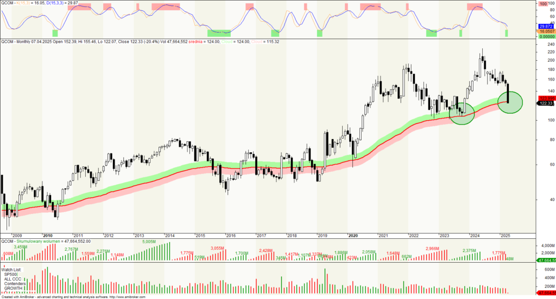556x299 pixels.
Task: Click the pink 100 axis value tag
Action: [x=543, y=4]
